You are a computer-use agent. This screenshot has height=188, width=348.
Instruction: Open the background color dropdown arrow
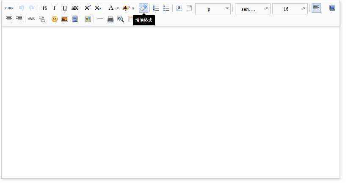(x=133, y=8)
